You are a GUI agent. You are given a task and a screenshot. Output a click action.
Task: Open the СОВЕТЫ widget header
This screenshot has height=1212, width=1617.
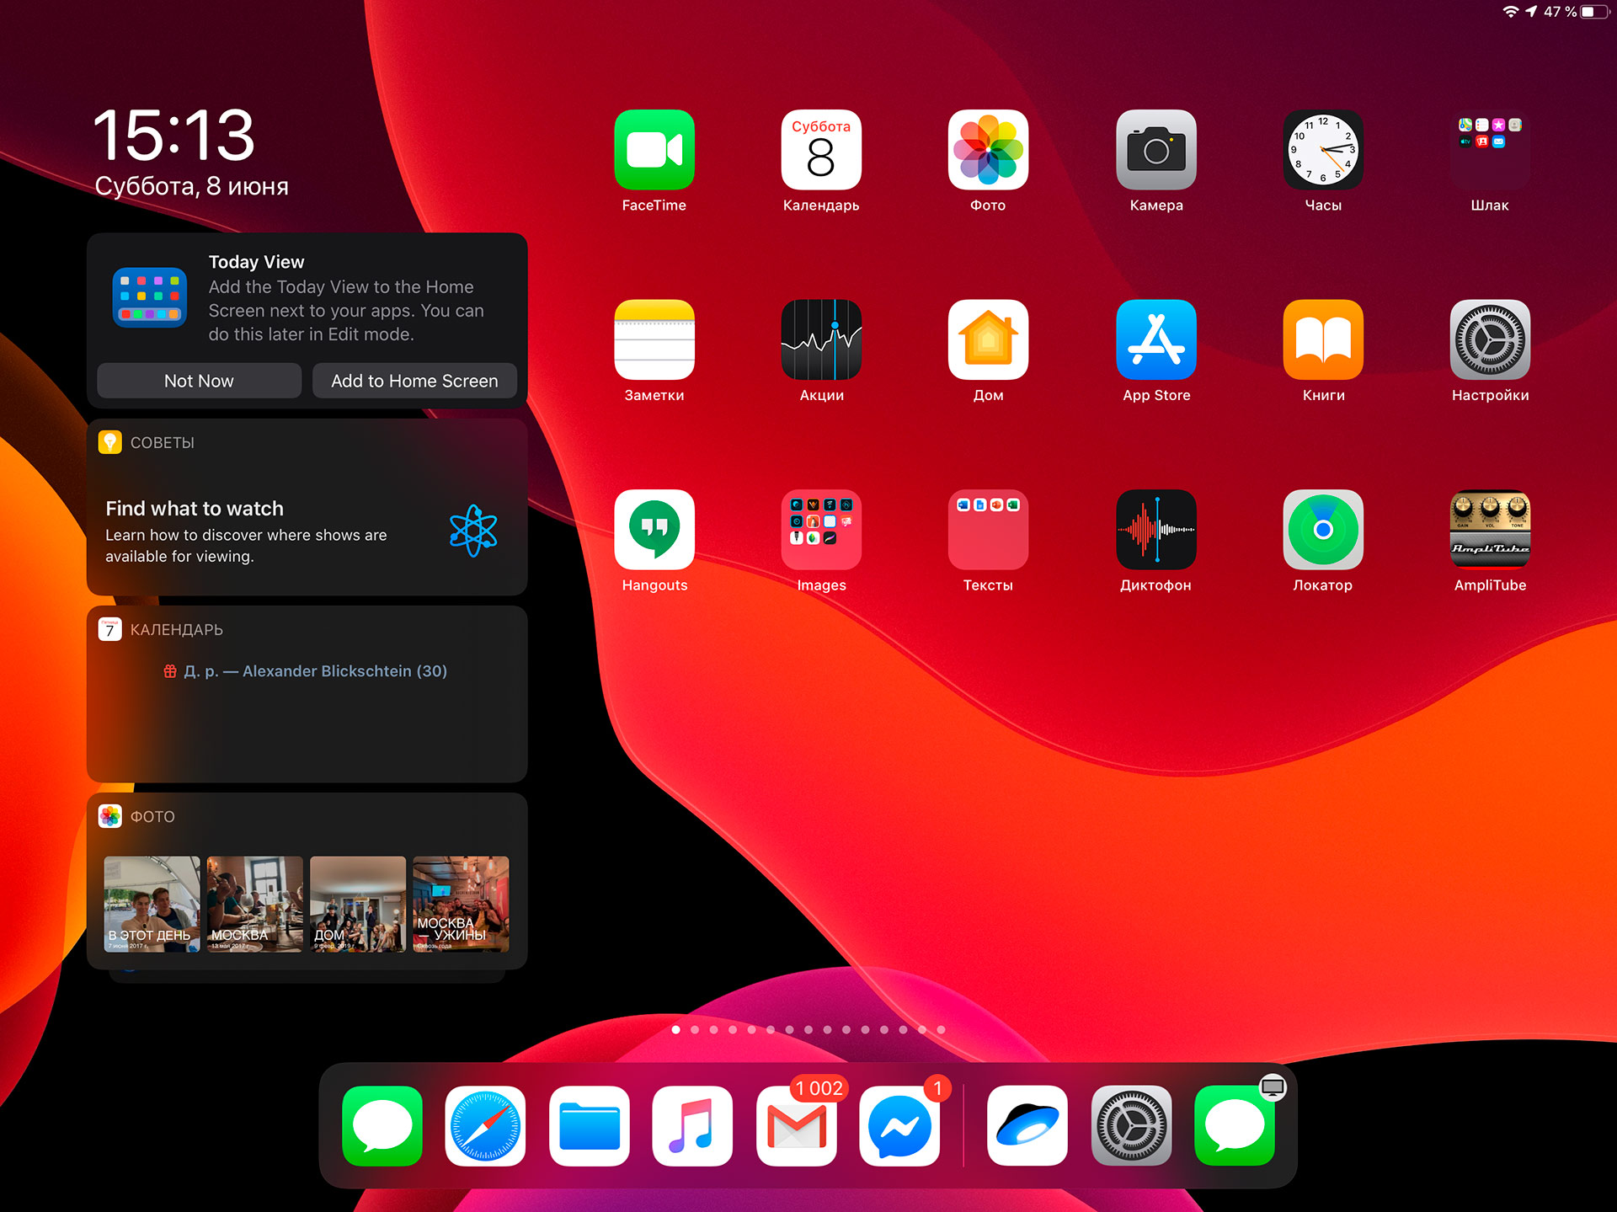[x=147, y=442]
